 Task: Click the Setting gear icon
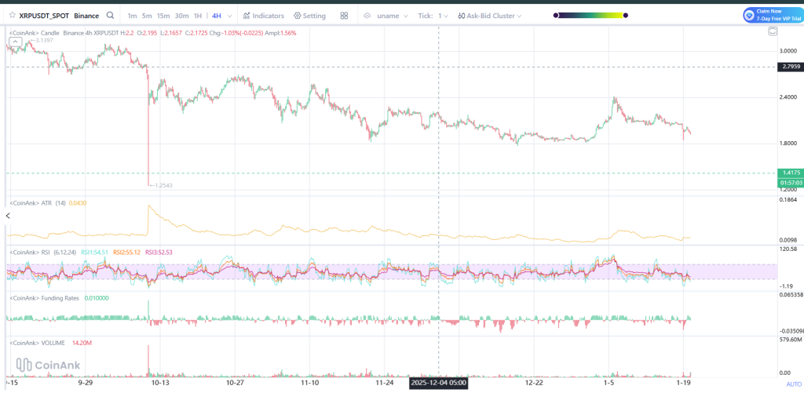pyautogui.click(x=298, y=16)
